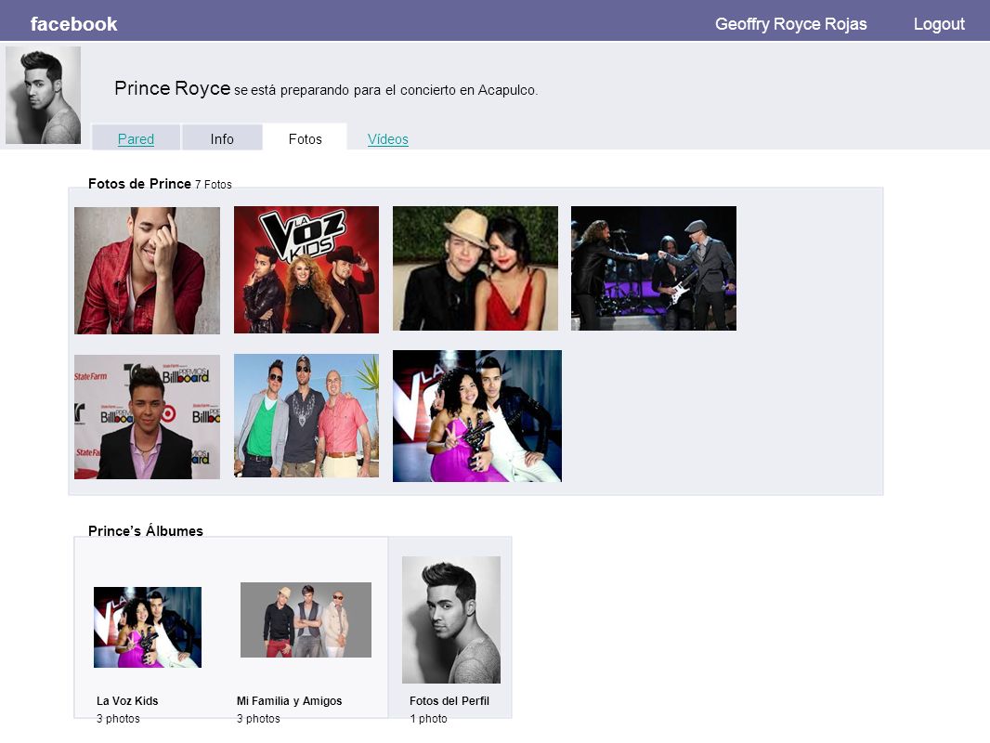The width and height of the screenshot is (990, 743).
Task: Click the Prince's Álbumes heading
Action: click(146, 531)
